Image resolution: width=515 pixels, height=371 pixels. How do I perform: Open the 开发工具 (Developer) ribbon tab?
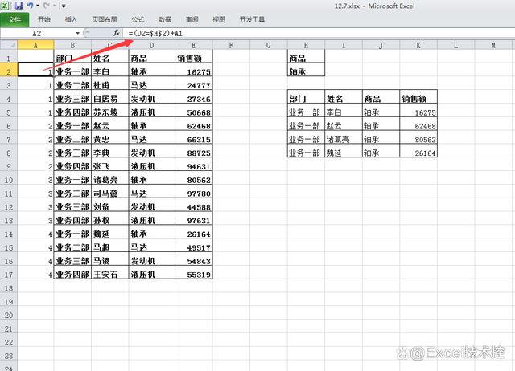click(253, 18)
